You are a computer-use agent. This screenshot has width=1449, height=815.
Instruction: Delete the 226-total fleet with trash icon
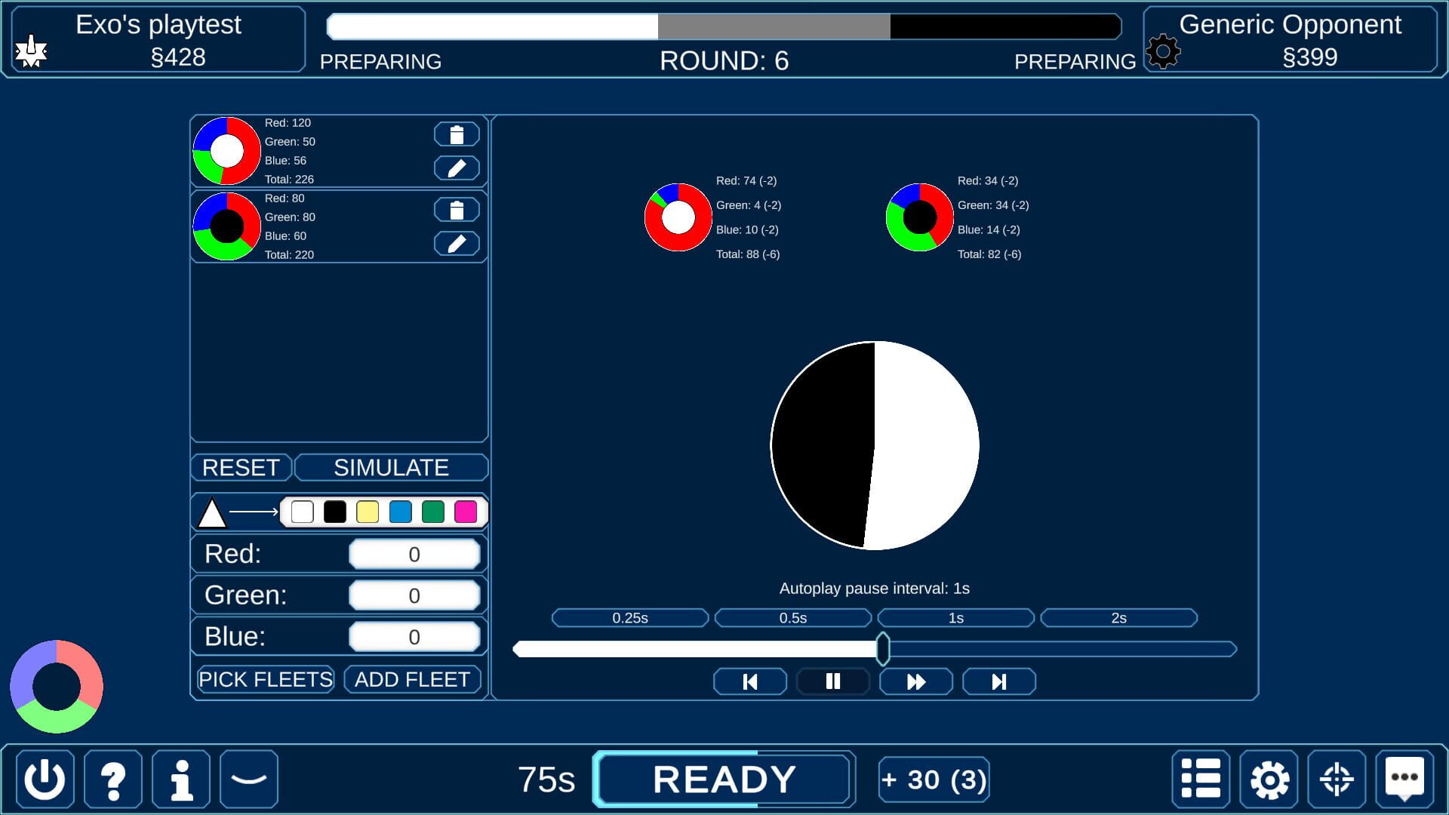tap(457, 134)
